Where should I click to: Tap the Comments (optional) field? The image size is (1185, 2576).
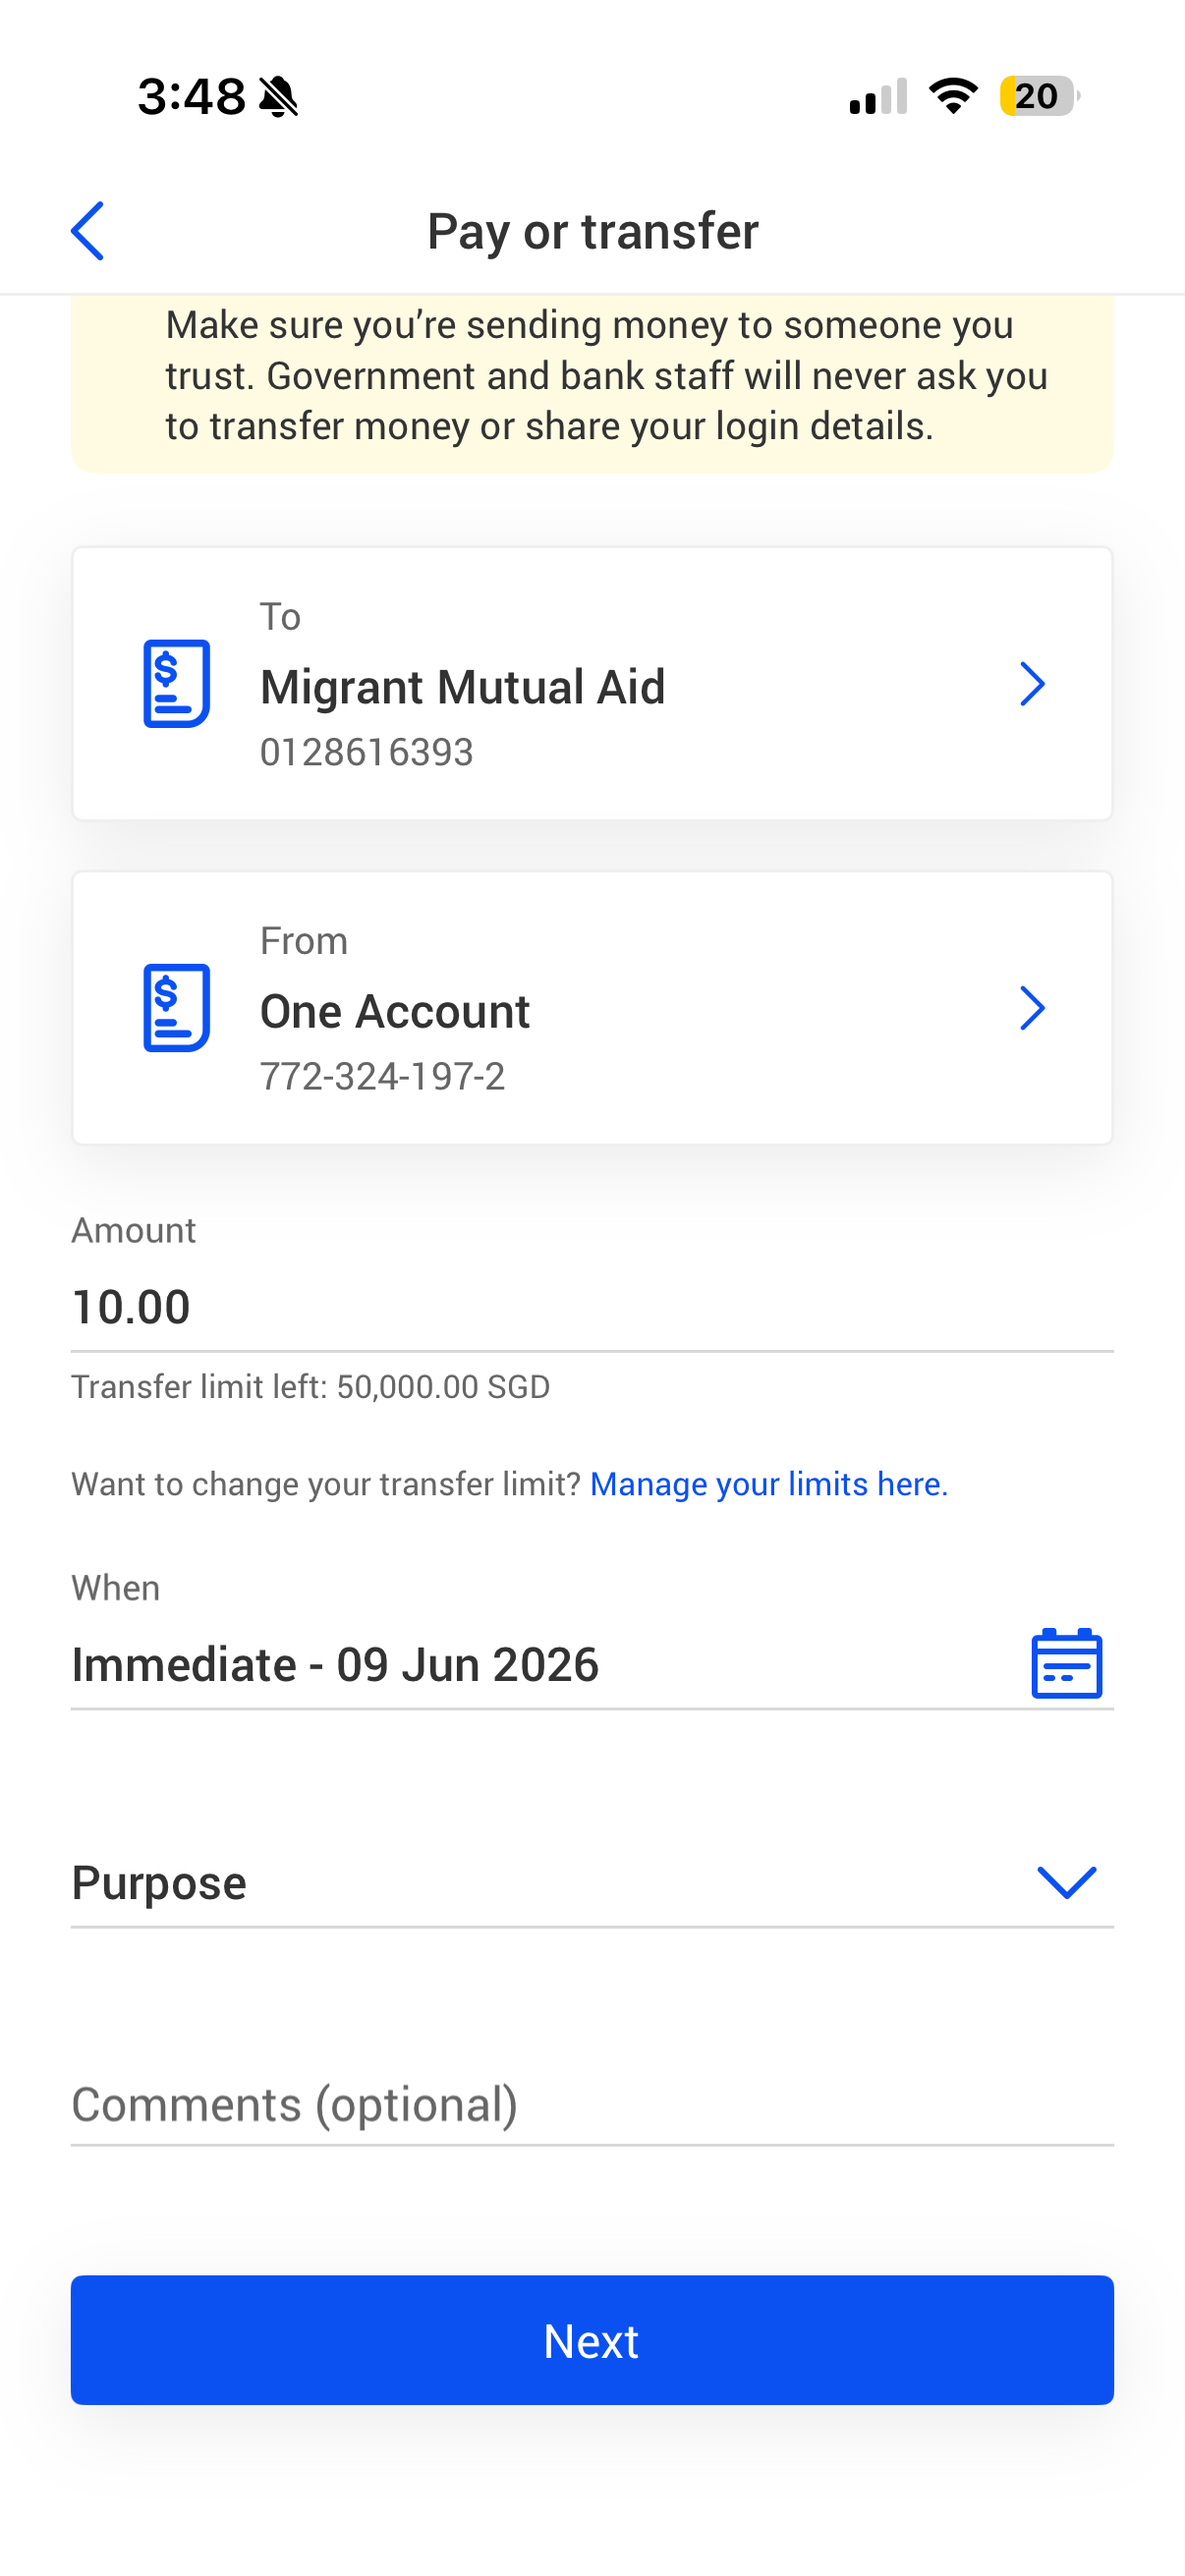(592, 2105)
